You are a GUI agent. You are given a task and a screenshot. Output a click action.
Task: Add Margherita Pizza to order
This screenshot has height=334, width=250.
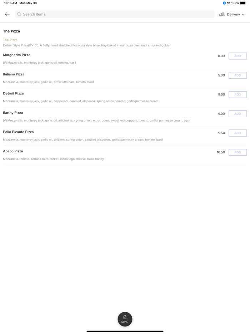click(237, 56)
